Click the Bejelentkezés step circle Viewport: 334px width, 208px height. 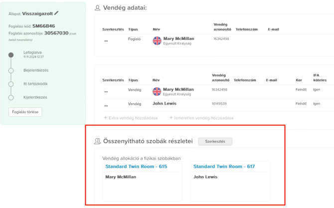(11, 70)
